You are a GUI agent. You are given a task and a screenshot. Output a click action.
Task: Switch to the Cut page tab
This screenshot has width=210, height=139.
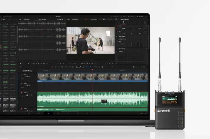coord(39,113)
